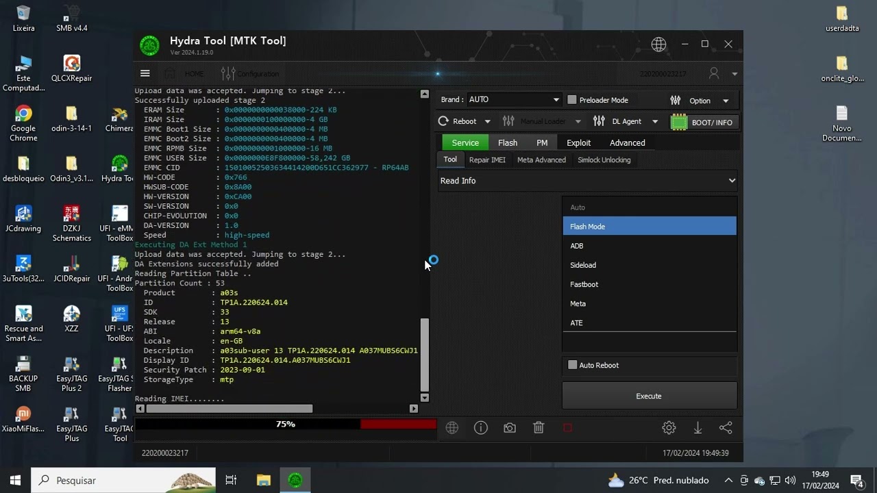The height and width of the screenshot is (493, 877).
Task: Open userdadta folder on desktop
Action: pyautogui.click(x=842, y=18)
